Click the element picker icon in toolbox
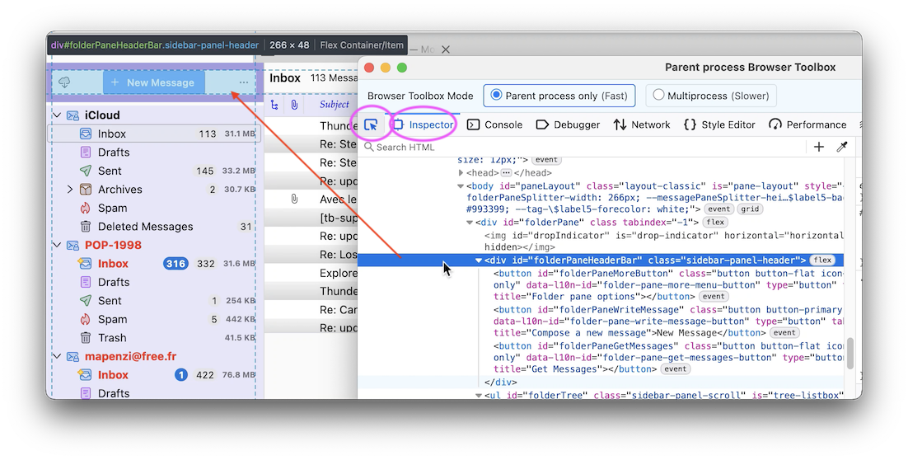Image resolution: width=908 pixels, height=460 pixels. pos(371,124)
